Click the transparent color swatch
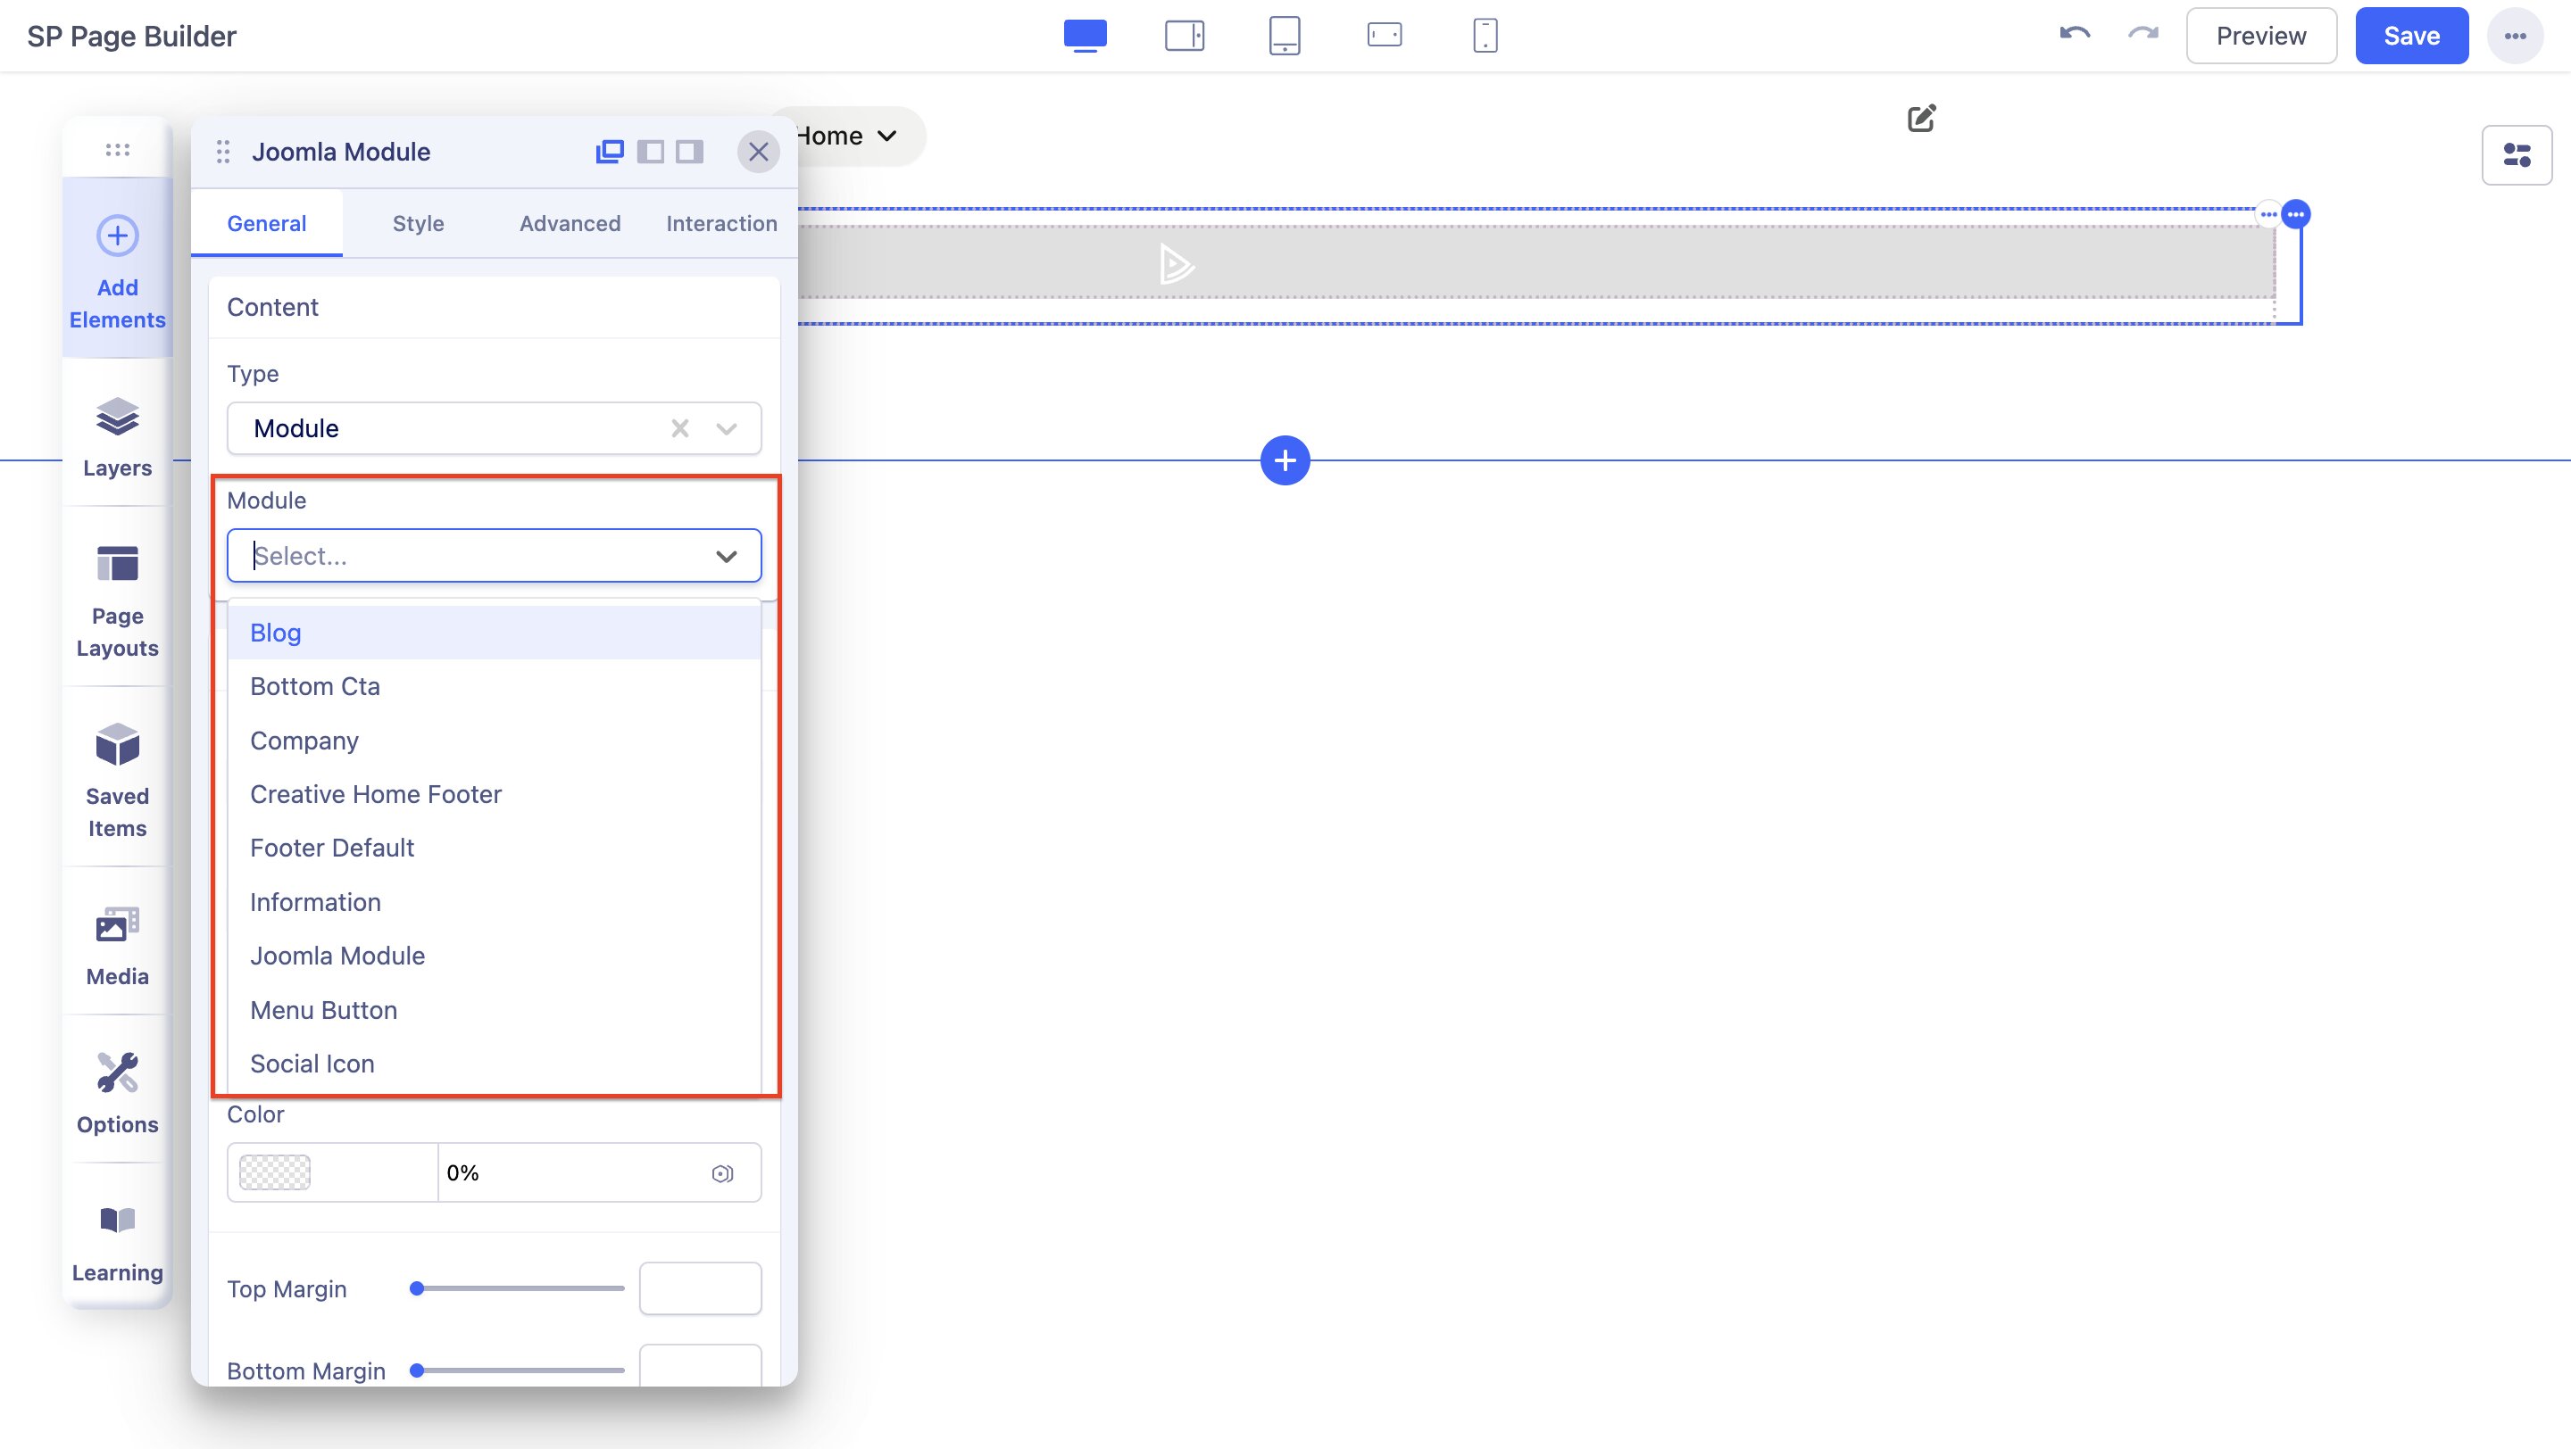 coord(276,1172)
